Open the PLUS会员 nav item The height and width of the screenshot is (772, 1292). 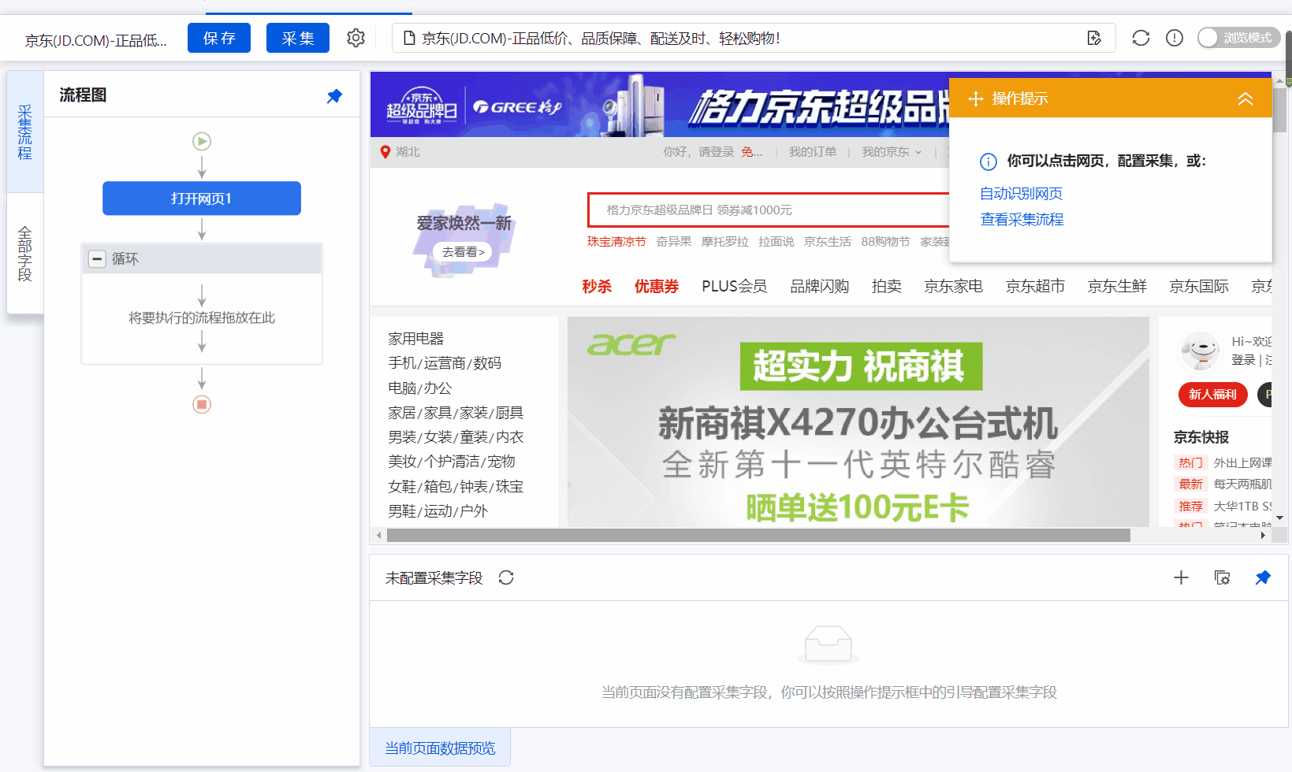[x=735, y=287]
